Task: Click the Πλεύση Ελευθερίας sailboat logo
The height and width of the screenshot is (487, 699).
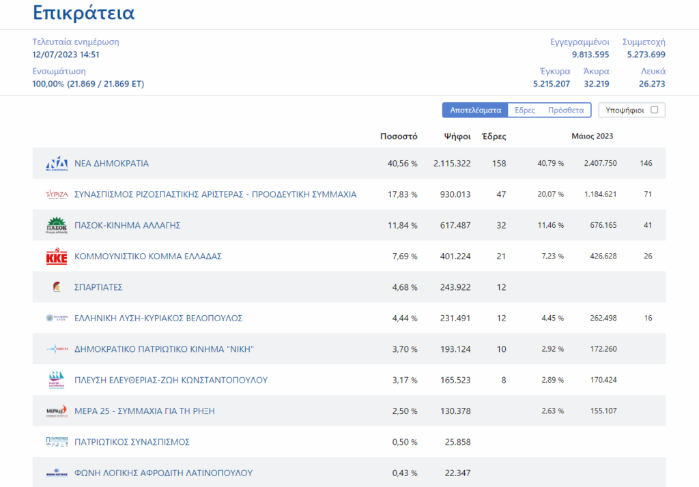Action: pos(56,380)
